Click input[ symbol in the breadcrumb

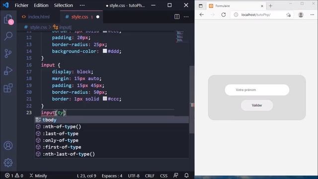(62, 27)
